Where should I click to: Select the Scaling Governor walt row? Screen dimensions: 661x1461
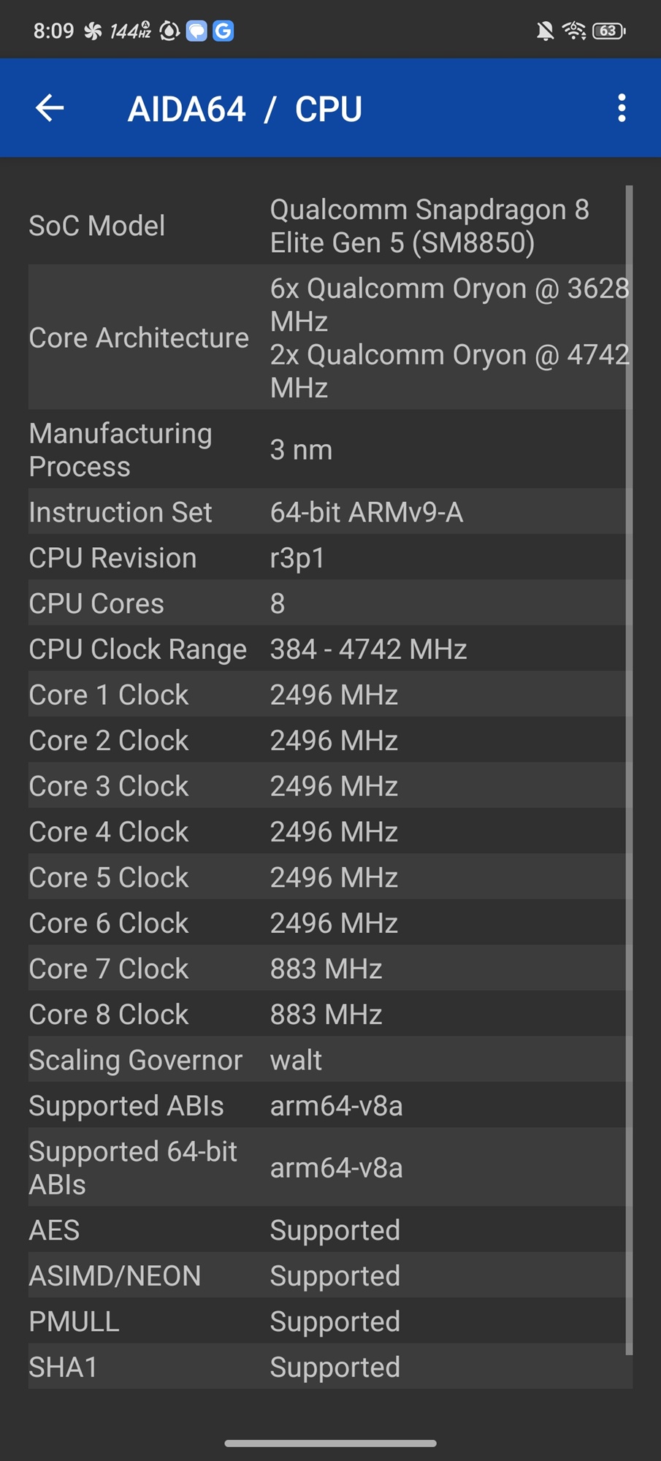(330, 1060)
